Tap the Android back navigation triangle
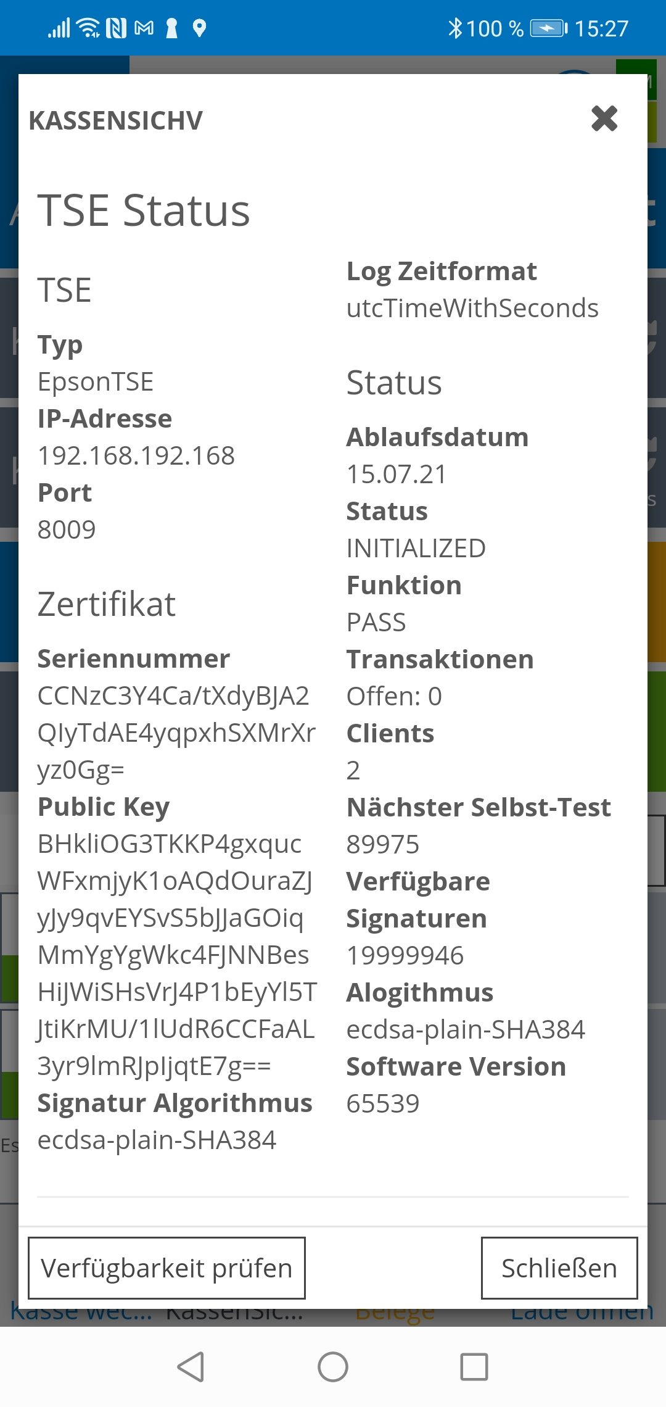Image resolution: width=666 pixels, height=1407 pixels. (x=191, y=1366)
